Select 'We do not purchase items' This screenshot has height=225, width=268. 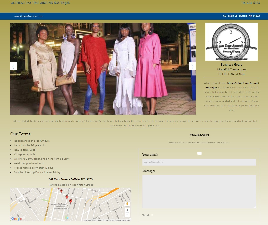pyautogui.click(x=29, y=163)
